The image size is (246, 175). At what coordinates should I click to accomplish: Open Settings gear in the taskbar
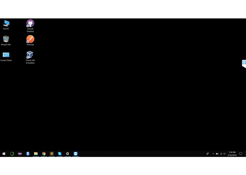click(68, 154)
